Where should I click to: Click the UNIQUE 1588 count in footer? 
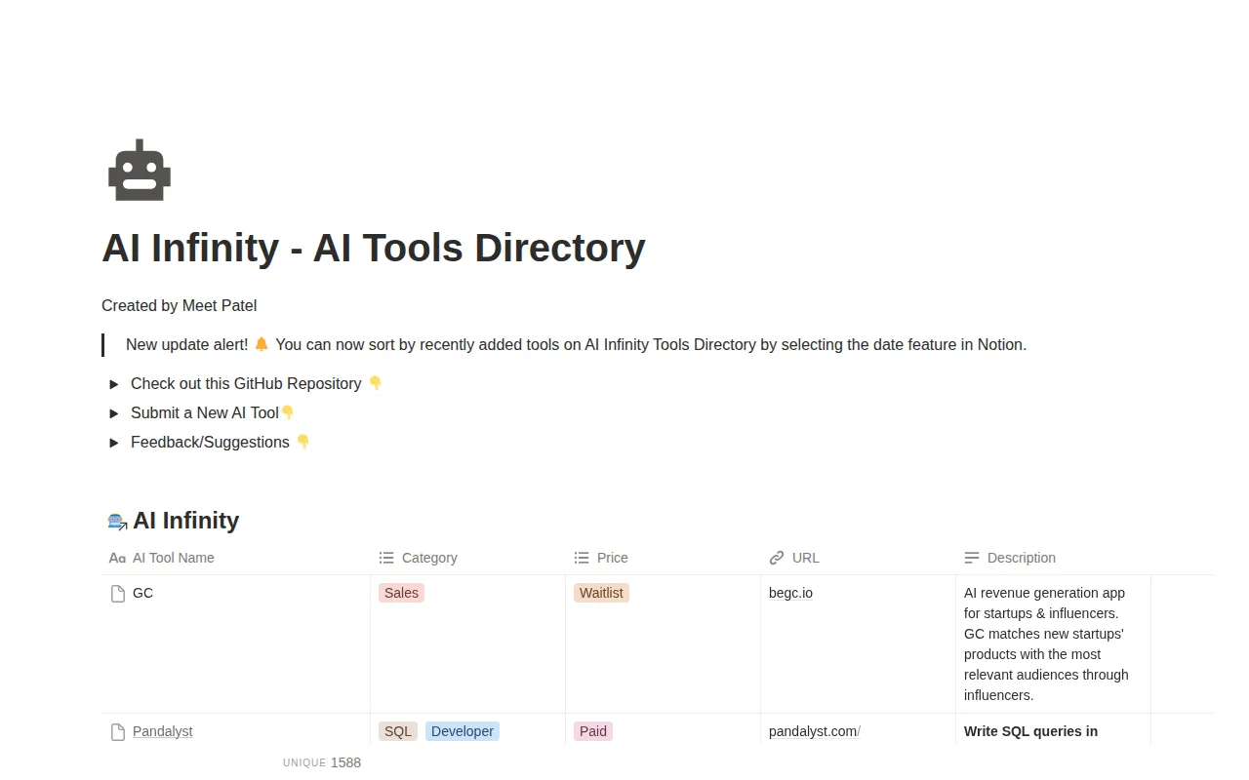[322, 763]
